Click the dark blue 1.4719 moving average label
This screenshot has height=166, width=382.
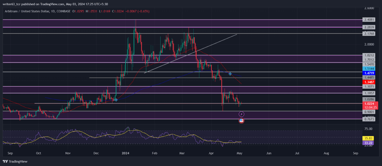click(x=368, y=73)
